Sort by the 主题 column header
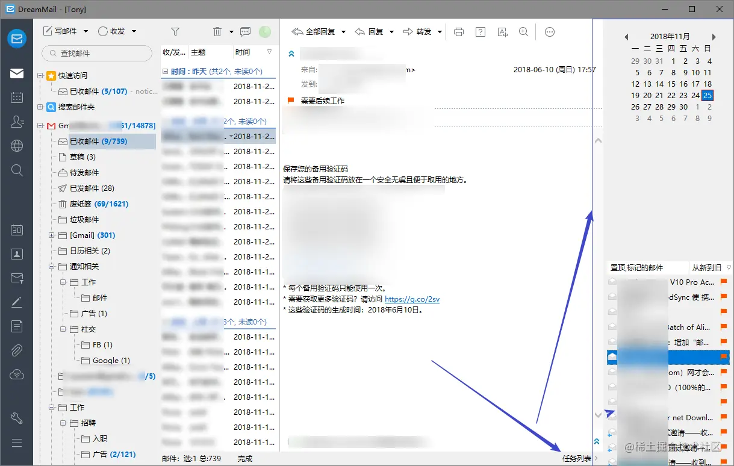Screen dimensions: 734x466 coord(210,52)
